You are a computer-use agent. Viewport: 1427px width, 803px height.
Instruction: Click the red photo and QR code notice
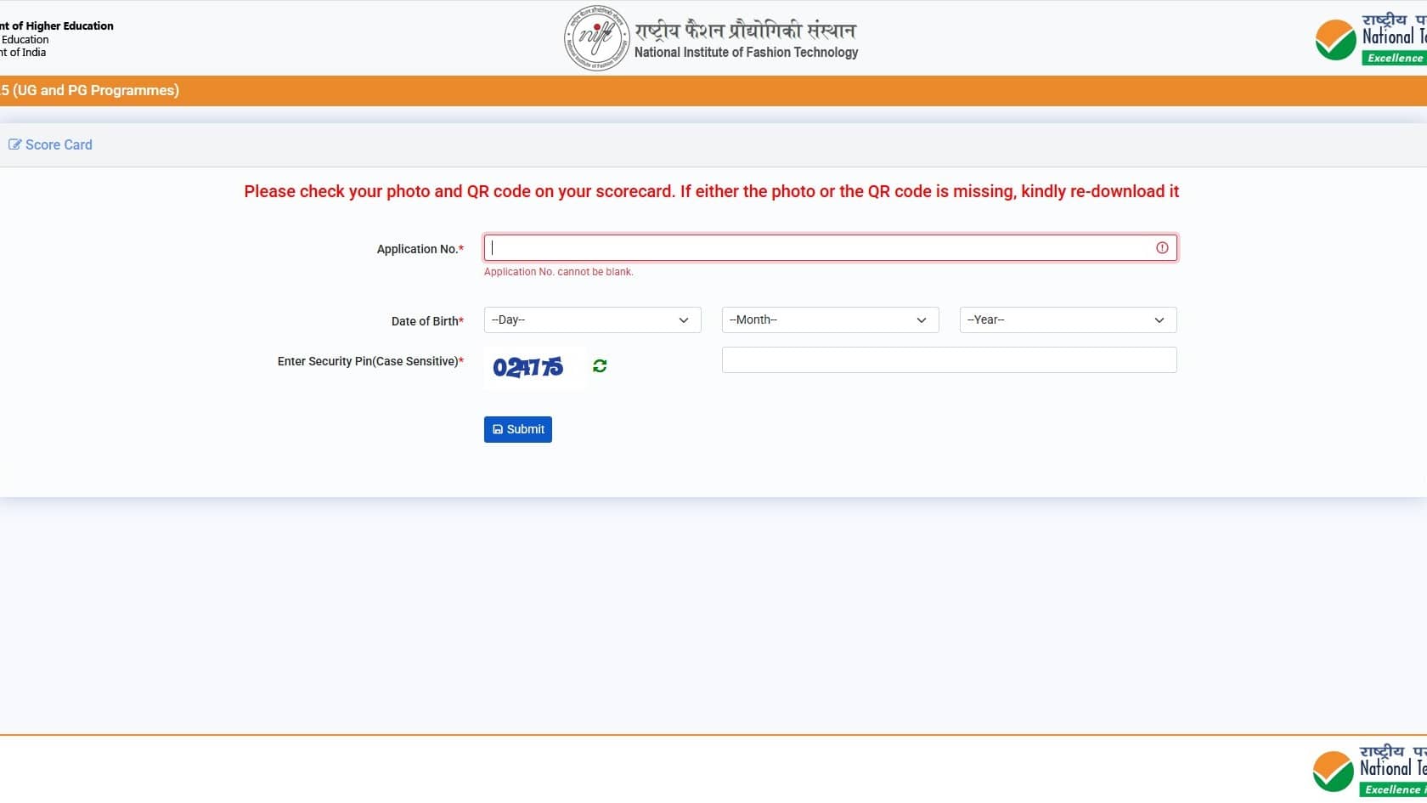click(x=711, y=191)
